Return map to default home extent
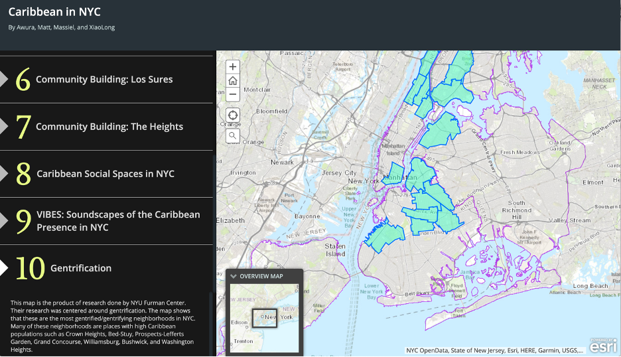Screen dimensions: 621x357 pyautogui.click(x=232, y=81)
